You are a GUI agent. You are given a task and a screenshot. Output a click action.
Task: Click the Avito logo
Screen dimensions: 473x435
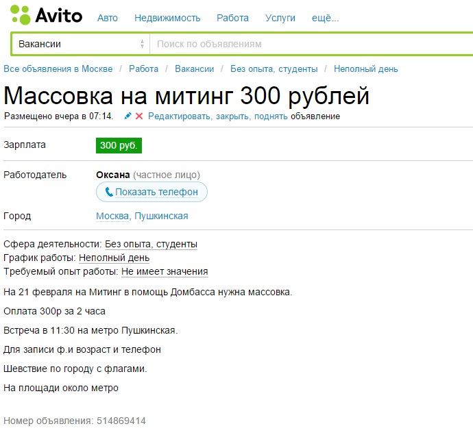coord(47,15)
